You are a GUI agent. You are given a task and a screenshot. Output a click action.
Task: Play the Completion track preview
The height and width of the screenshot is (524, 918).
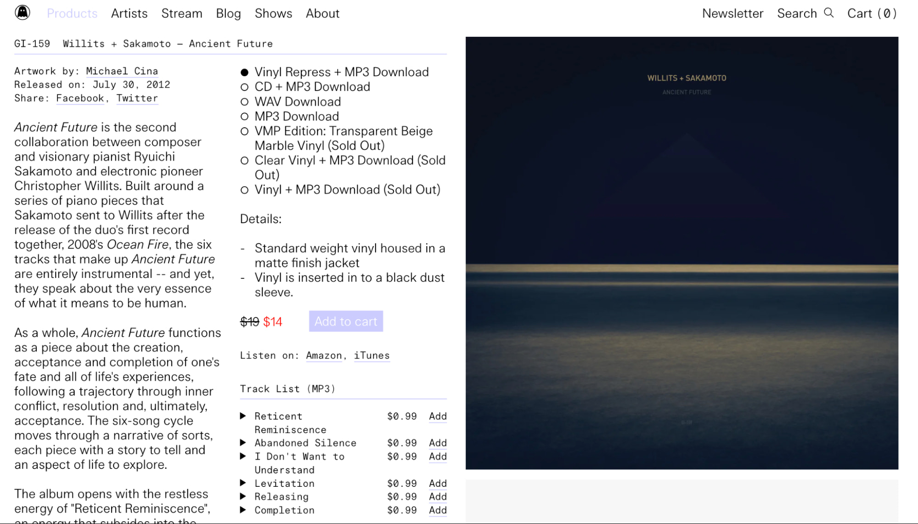(243, 510)
